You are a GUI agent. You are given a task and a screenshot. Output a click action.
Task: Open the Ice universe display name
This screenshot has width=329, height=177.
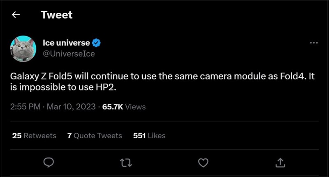67,42
